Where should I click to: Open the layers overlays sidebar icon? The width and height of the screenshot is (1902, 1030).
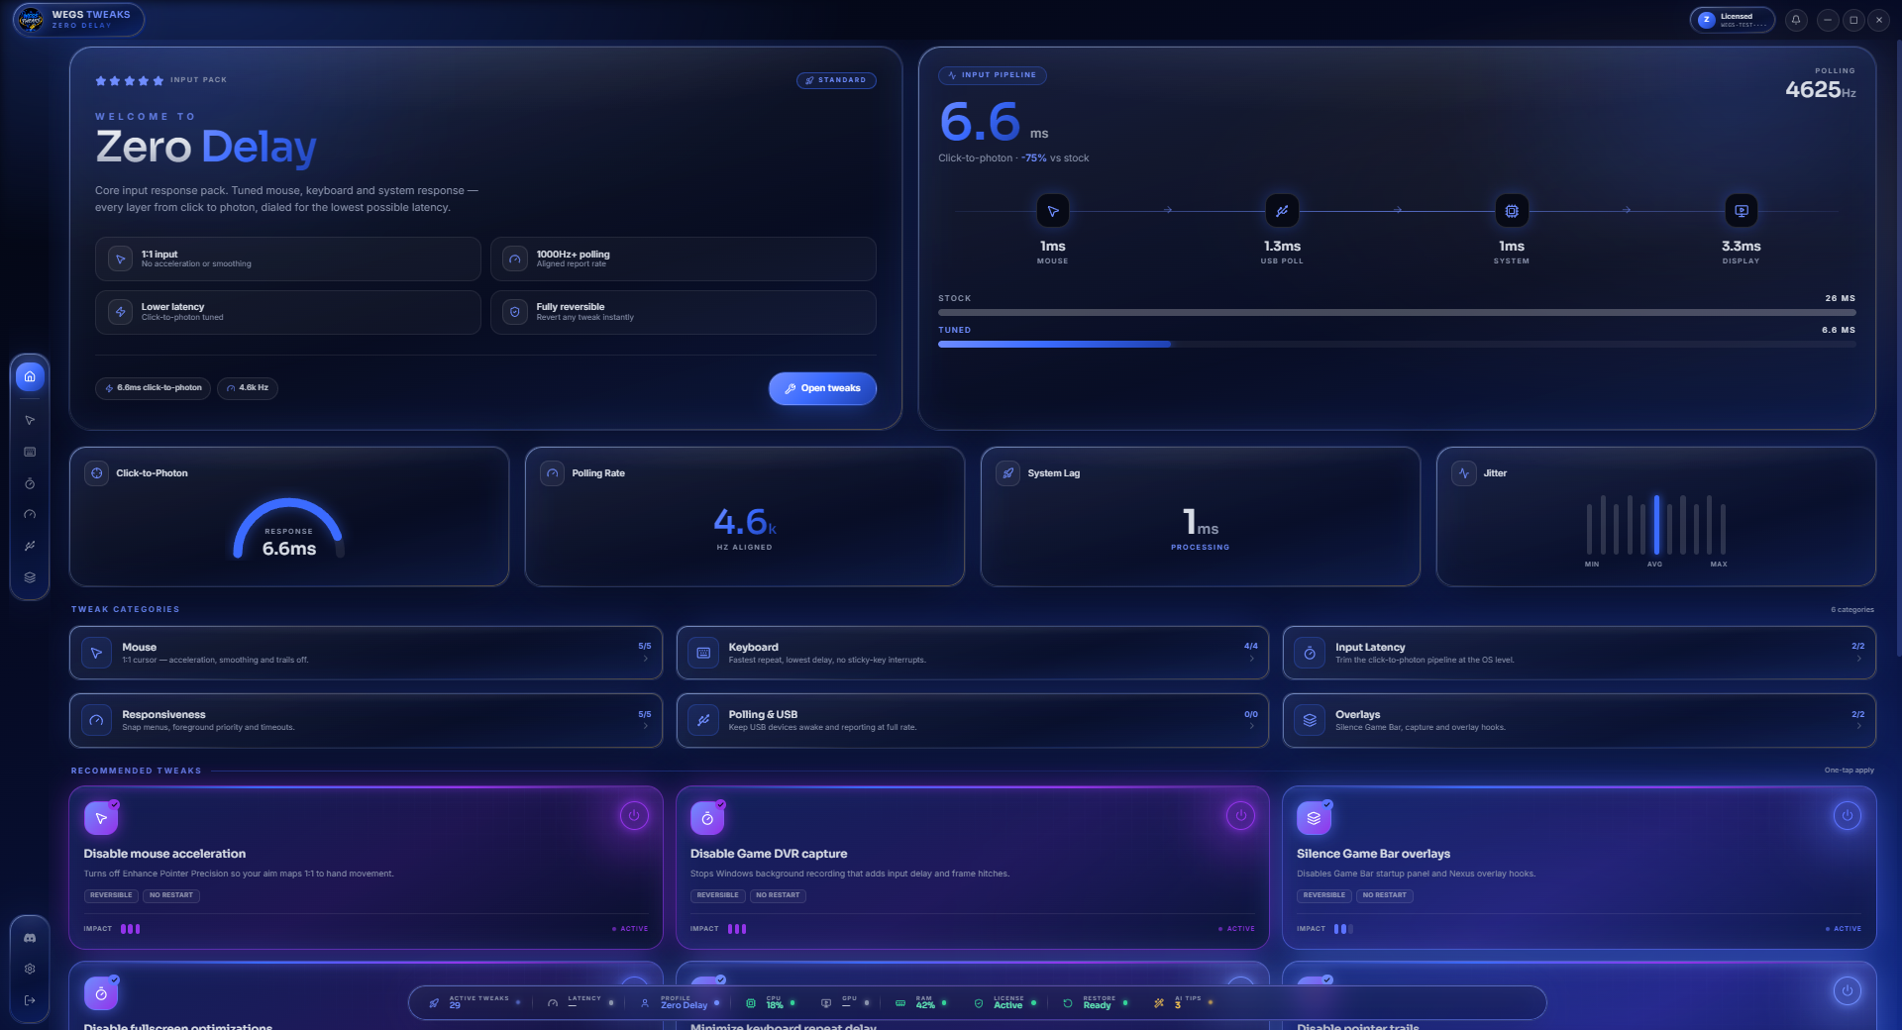(30, 577)
